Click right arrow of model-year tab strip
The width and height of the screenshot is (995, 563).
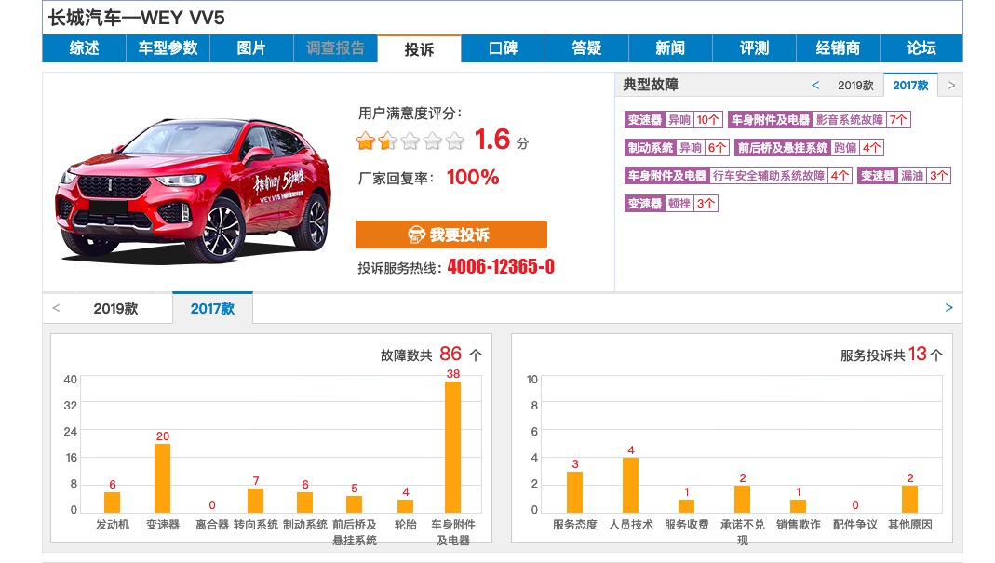[x=948, y=308]
